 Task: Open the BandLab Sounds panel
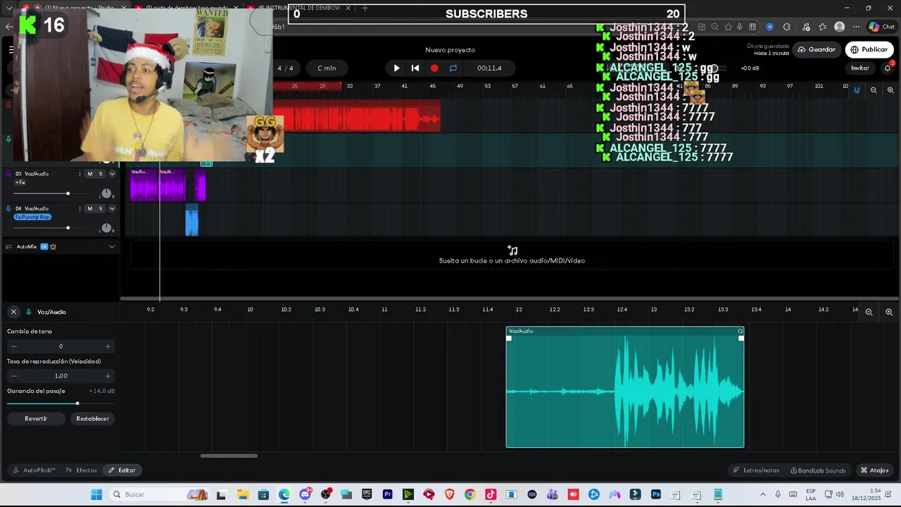coord(818,470)
